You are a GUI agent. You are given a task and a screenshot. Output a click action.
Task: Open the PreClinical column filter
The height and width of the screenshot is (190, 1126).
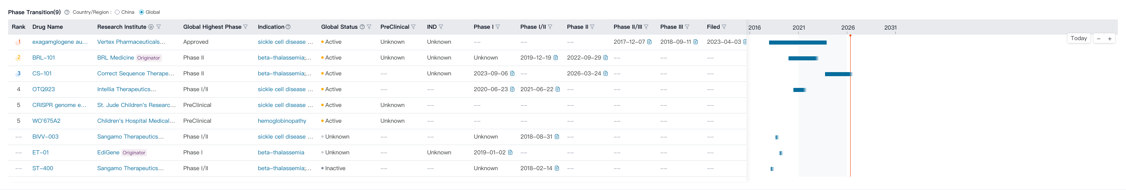(x=413, y=27)
